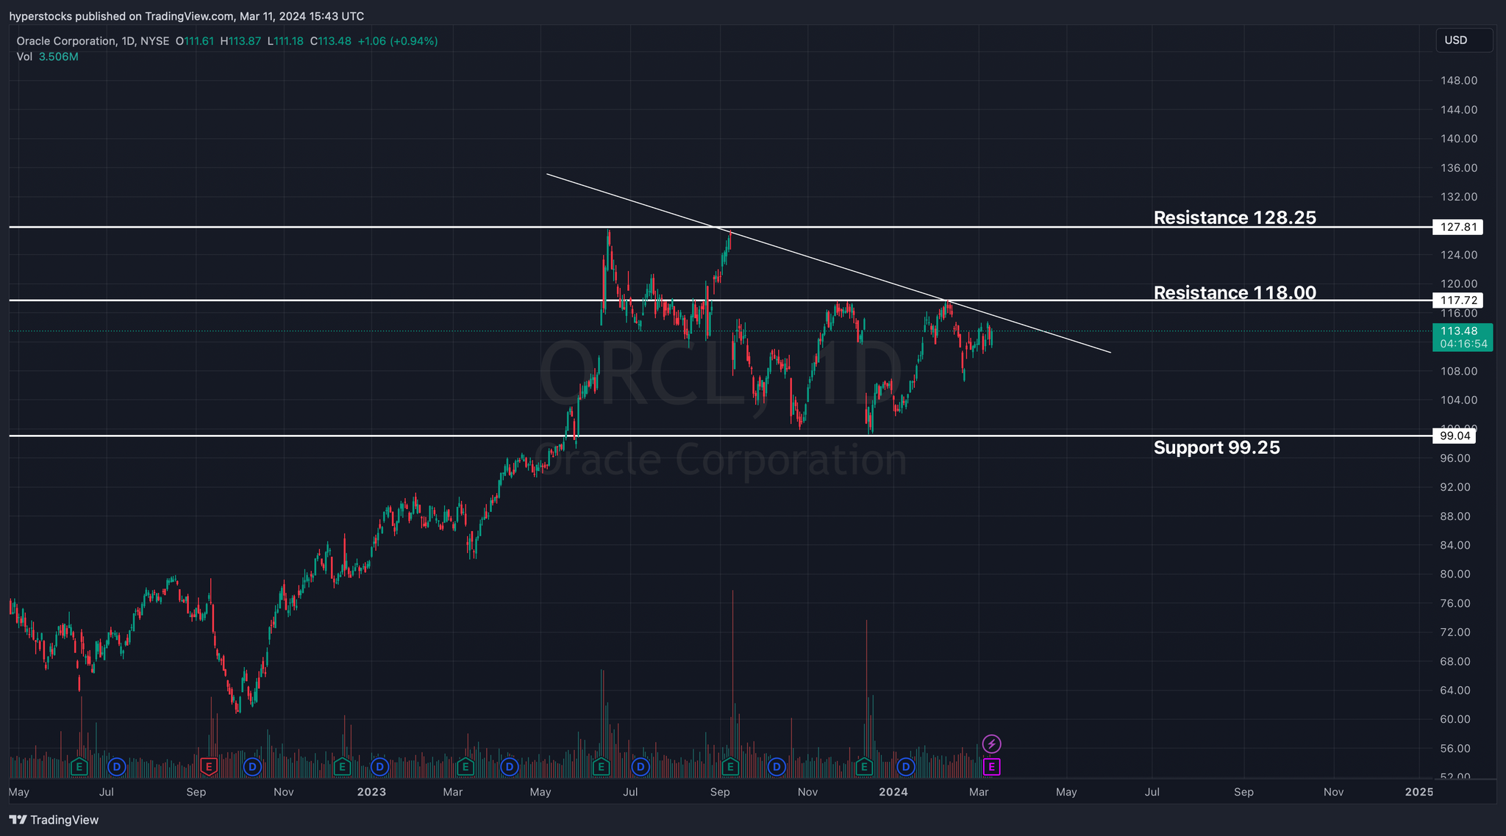This screenshot has height=836, width=1506.
Task: Click the 99.04 price axis label
Action: 1454,436
